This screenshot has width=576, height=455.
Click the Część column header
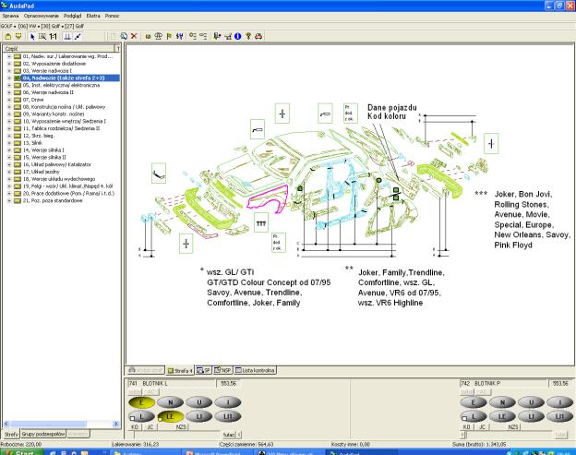click(59, 49)
